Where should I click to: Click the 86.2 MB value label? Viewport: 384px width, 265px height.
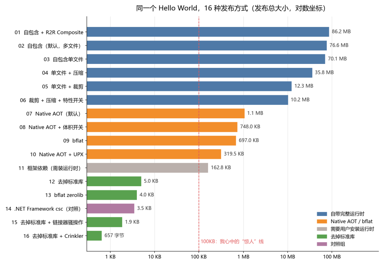[x=341, y=32]
